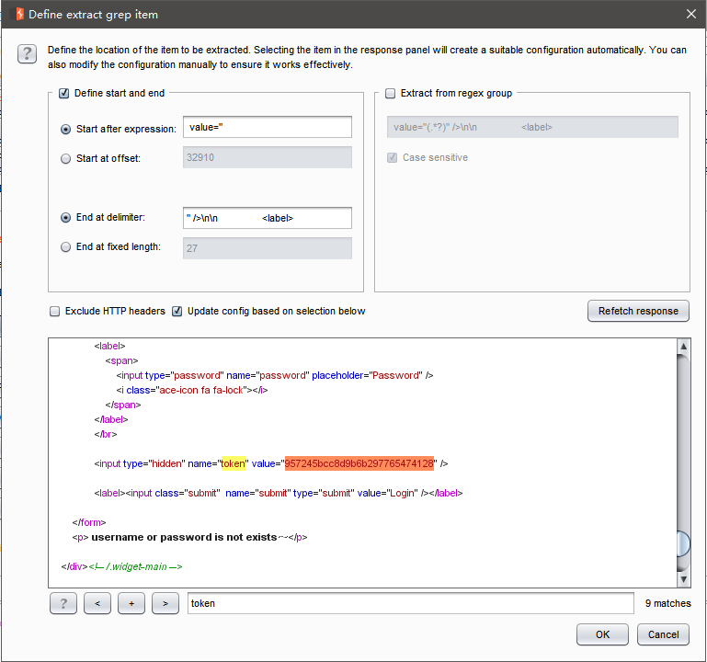The image size is (707, 662).
Task: Go to previous search match button
Action: (x=97, y=603)
